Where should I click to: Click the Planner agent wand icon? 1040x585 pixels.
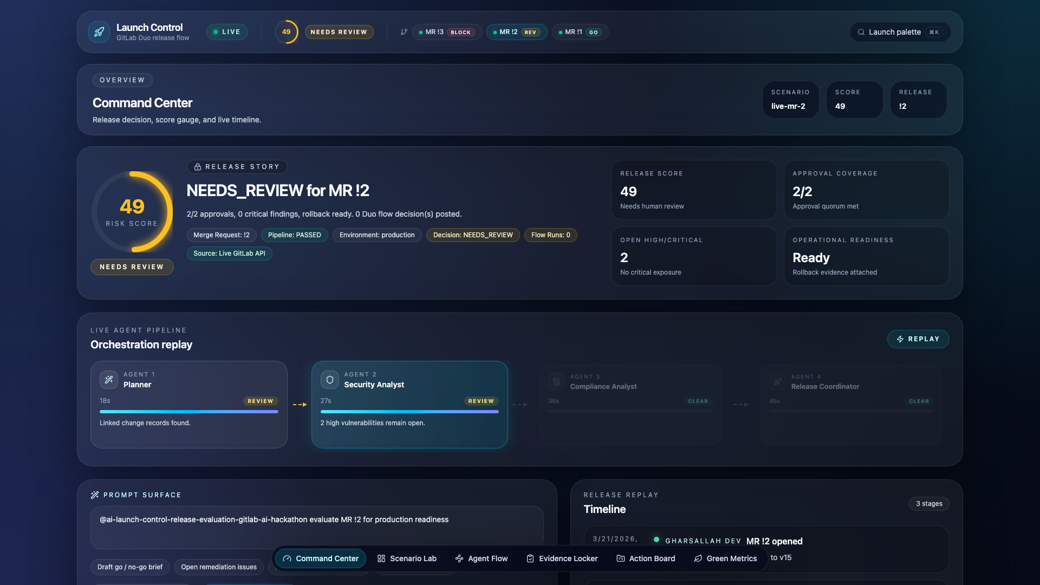pyautogui.click(x=109, y=380)
